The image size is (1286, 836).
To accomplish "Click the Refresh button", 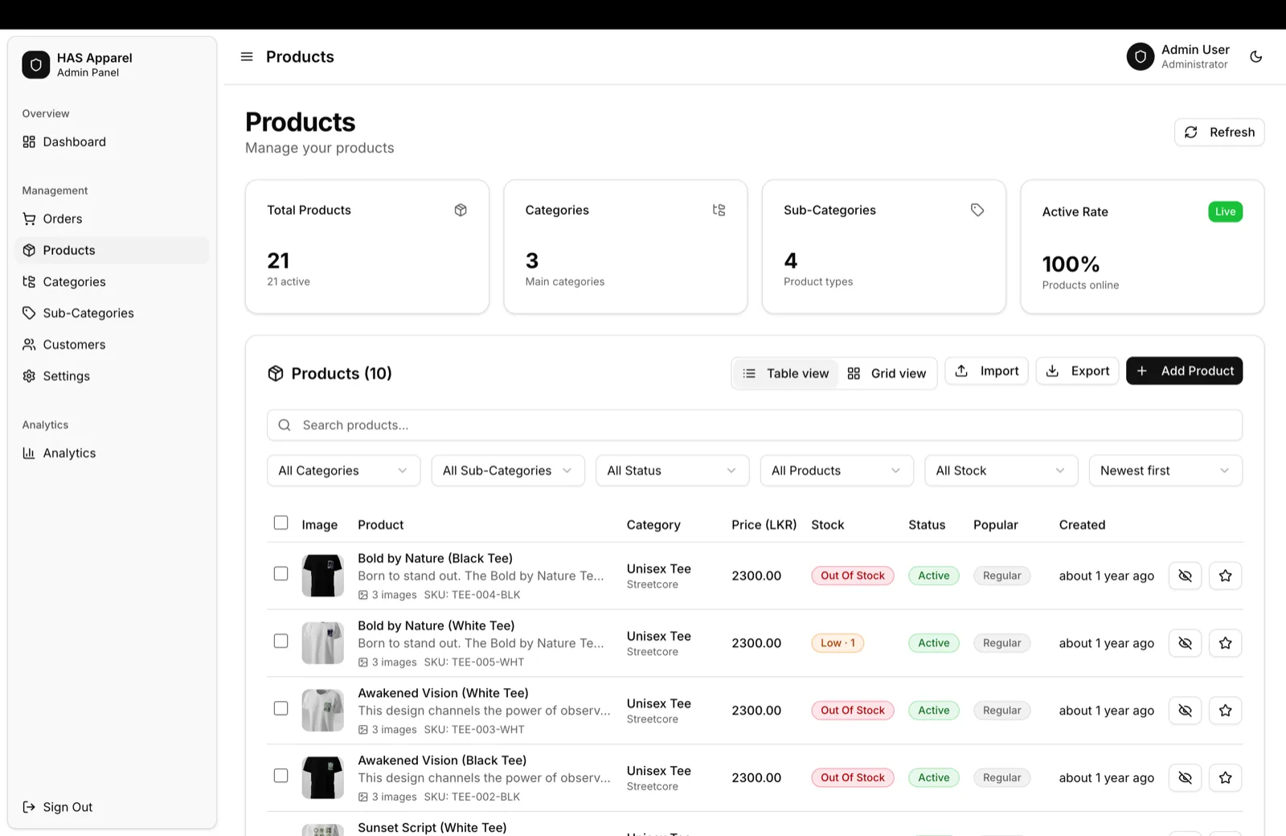I will [1219, 133].
